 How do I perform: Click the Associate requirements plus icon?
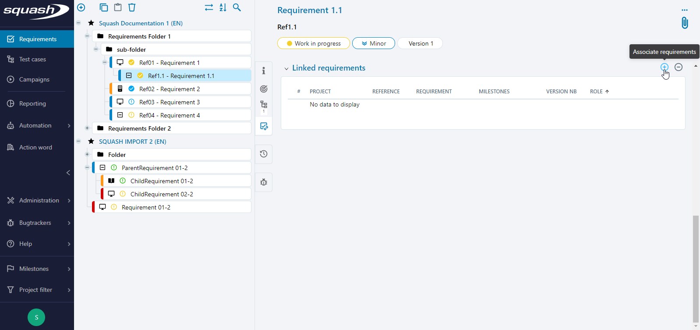664,67
